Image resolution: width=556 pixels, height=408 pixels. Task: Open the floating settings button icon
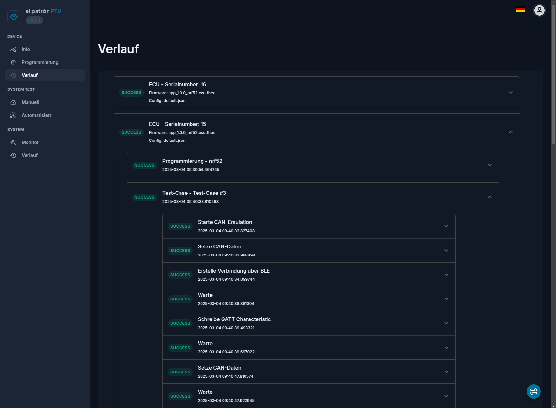pos(533,391)
